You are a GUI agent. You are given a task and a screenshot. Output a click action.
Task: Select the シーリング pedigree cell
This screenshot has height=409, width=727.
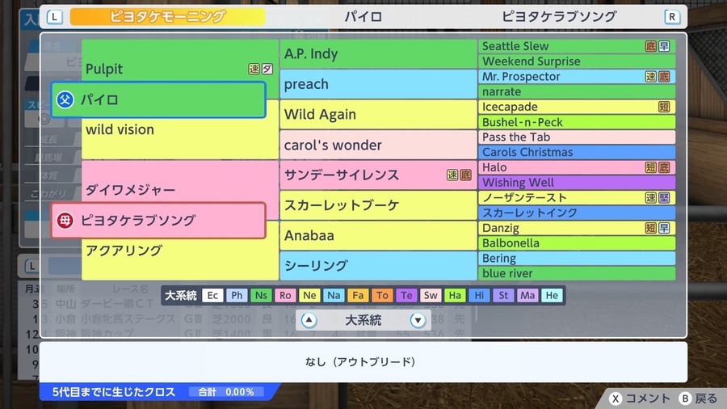[x=378, y=266]
